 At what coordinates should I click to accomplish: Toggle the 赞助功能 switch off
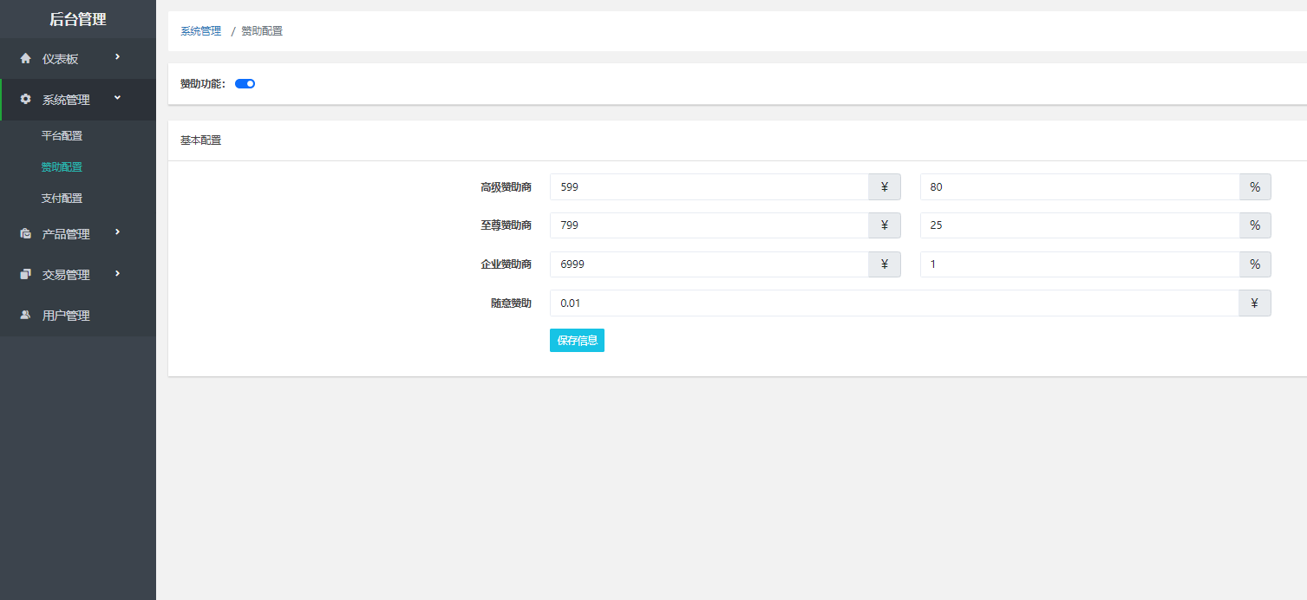245,84
